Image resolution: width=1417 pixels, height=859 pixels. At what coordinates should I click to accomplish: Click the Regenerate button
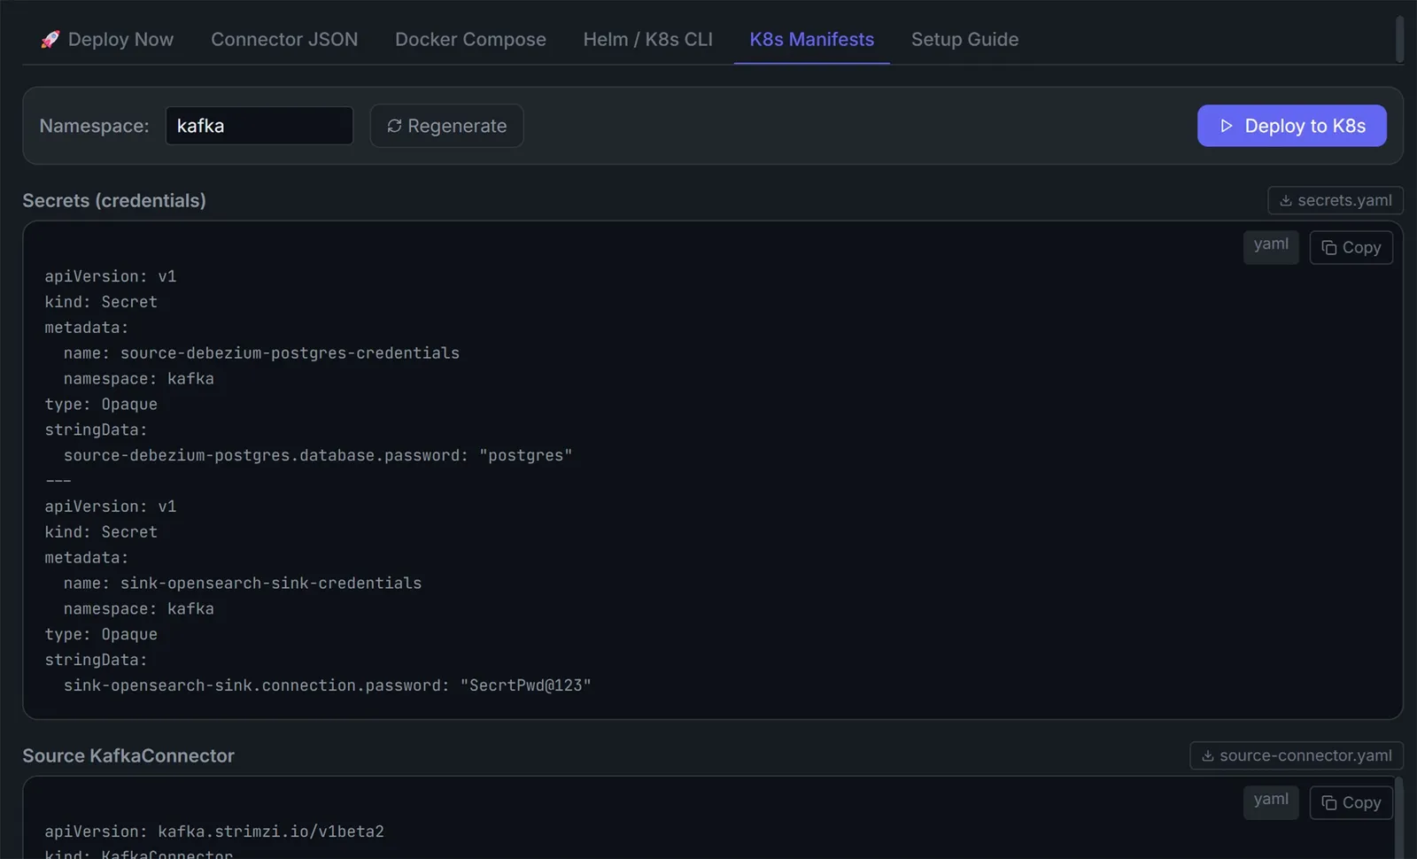[446, 126]
